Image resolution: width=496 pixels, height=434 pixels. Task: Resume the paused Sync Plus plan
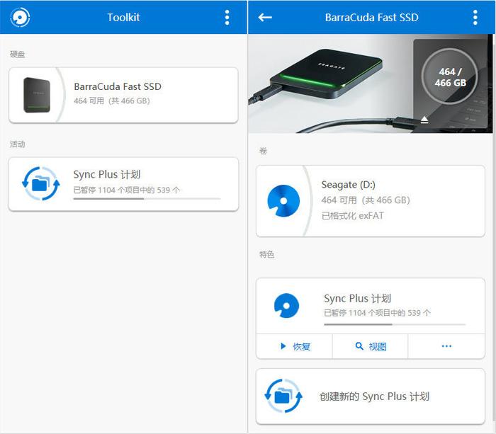pyautogui.click(x=294, y=346)
